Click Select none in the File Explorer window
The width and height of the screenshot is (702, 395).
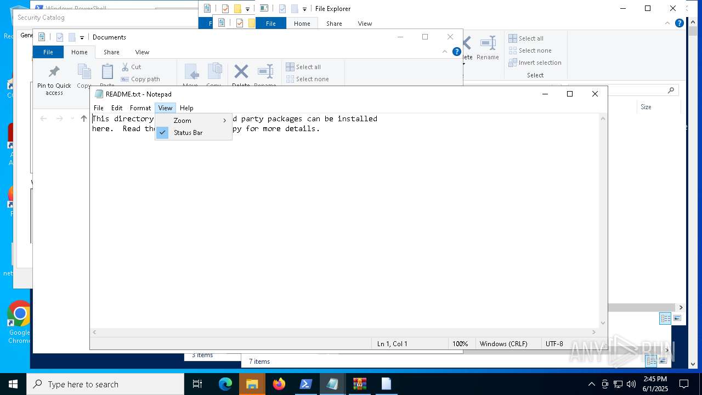pos(530,50)
